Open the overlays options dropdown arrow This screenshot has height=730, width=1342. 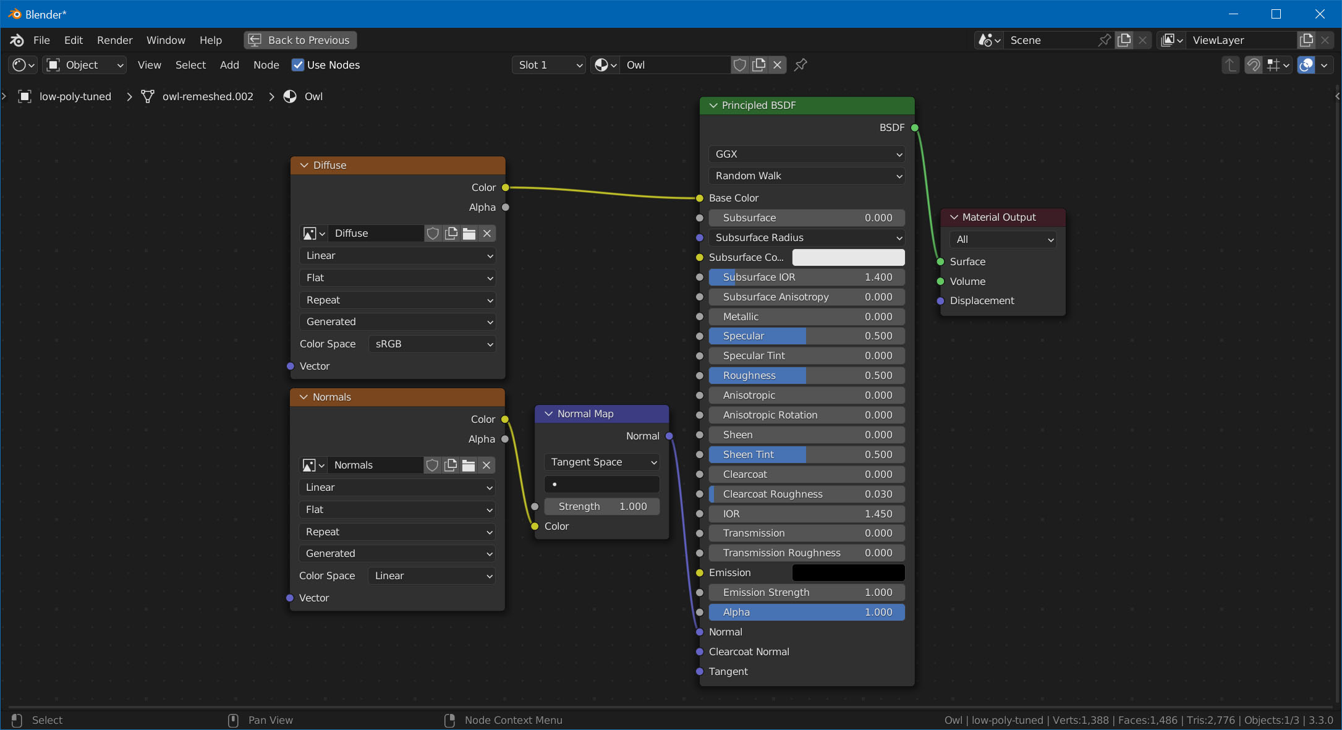tap(1325, 65)
